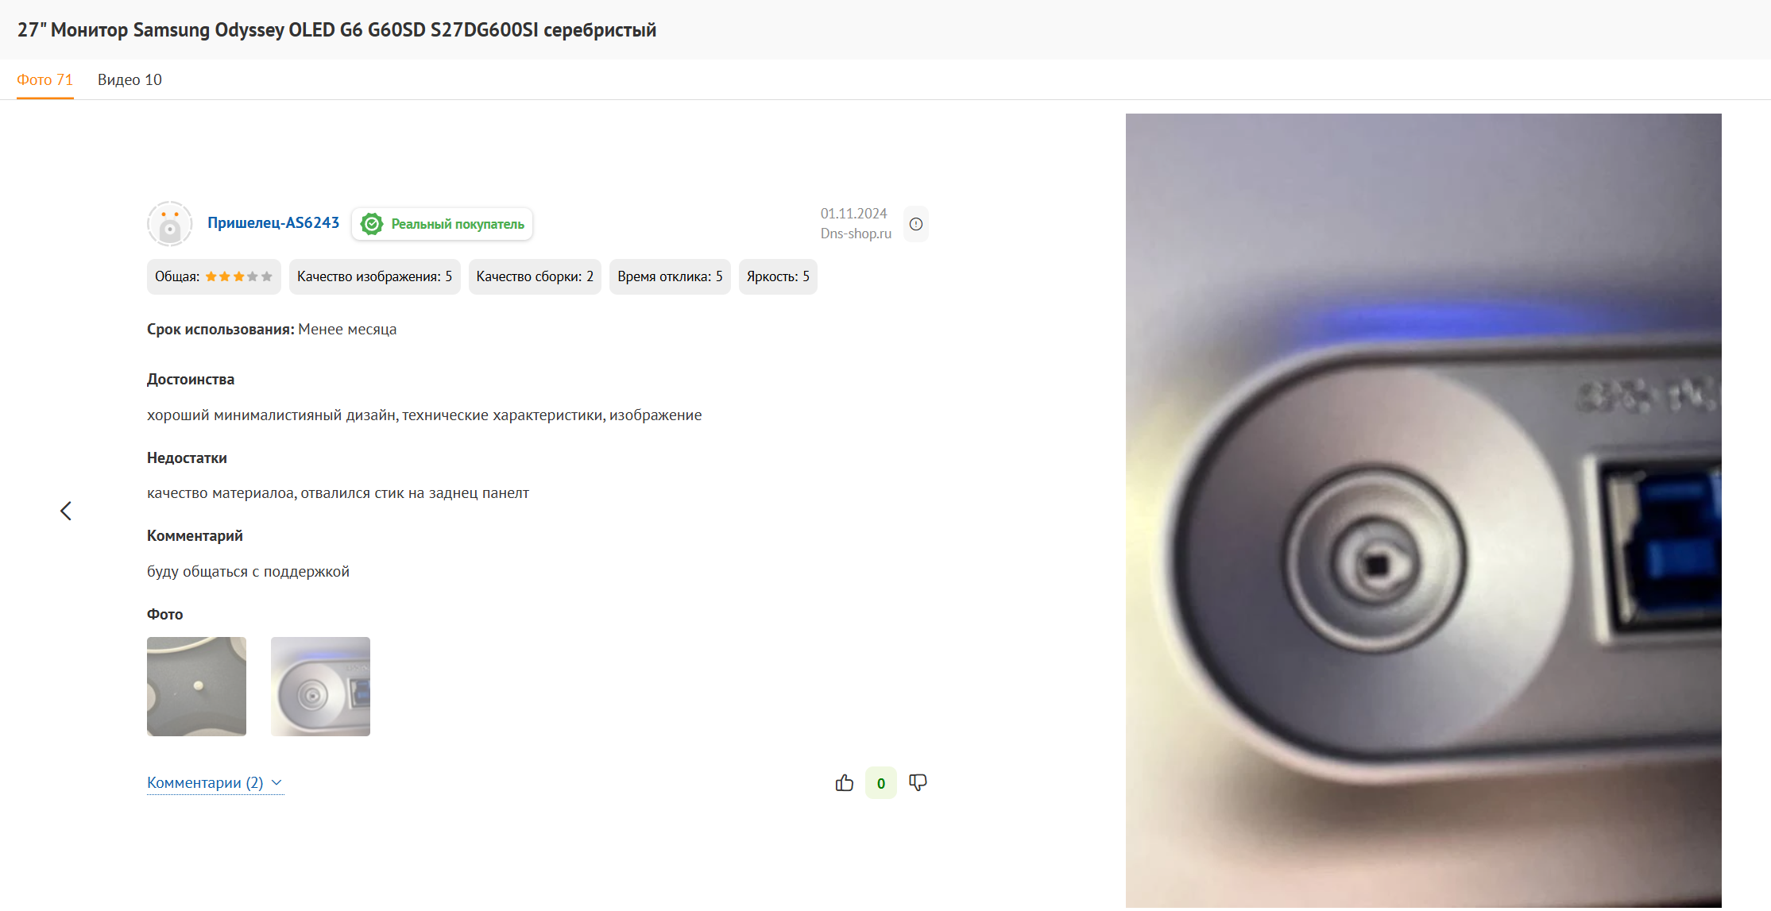Viewport: 1771px width, 911px height.
Task: Open the first review photo thumbnail
Action: pos(196,686)
